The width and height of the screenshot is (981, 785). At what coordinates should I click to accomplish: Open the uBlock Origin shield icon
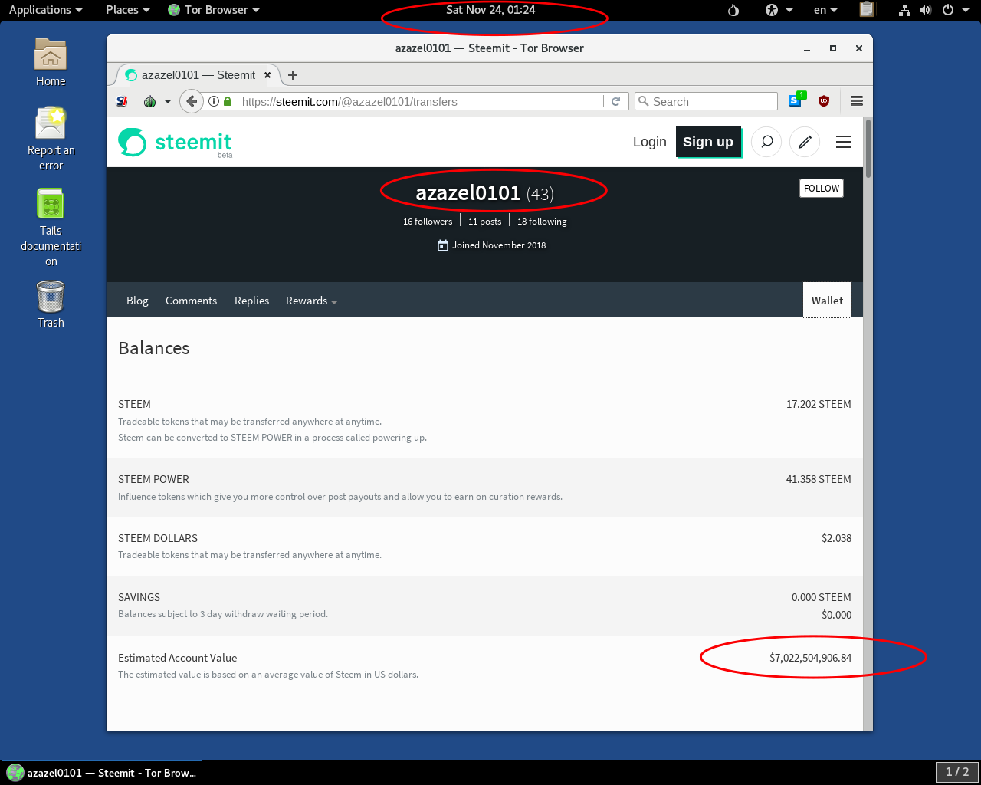click(x=824, y=101)
